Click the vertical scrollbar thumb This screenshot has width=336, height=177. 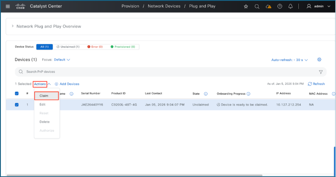pos(335,161)
